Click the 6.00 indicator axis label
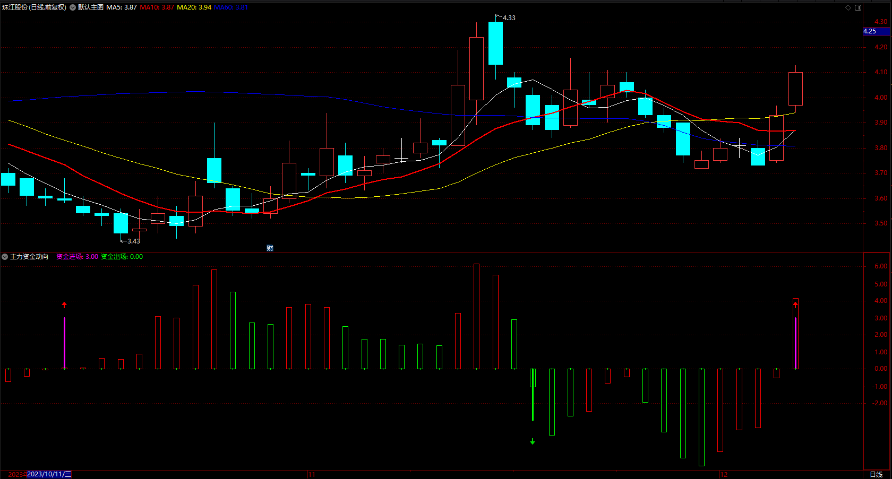This screenshot has width=892, height=479. point(881,266)
